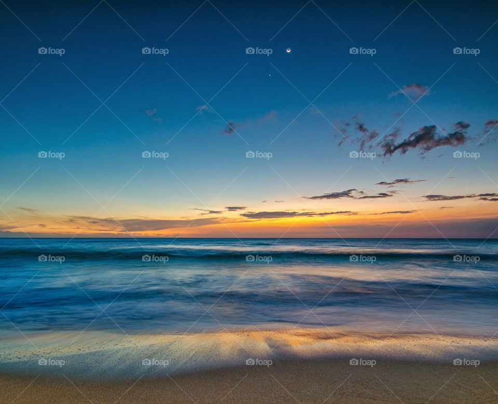Click the foap watermark in the bottom-left sand
The height and width of the screenshot is (404, 498).
pyautogui.click(x=51, y=363)
